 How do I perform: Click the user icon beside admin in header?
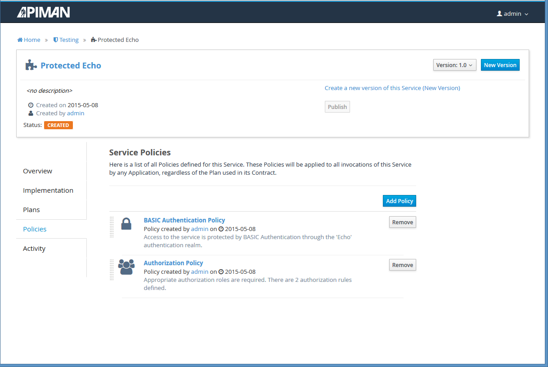point(499,14)
